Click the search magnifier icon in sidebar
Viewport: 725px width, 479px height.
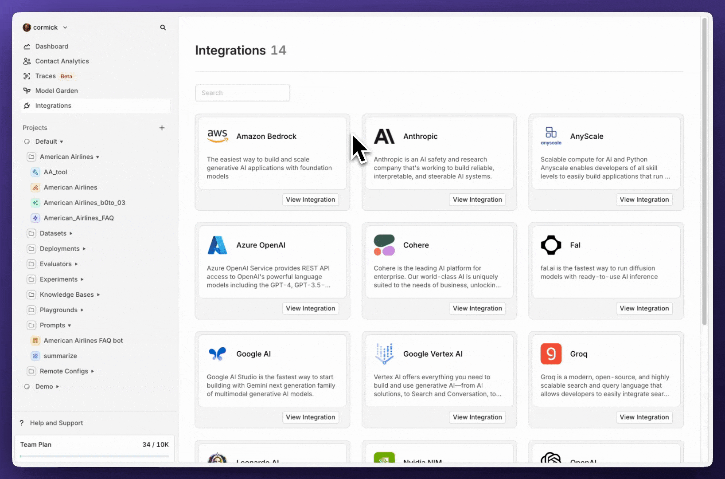click(x=163, y=27)
